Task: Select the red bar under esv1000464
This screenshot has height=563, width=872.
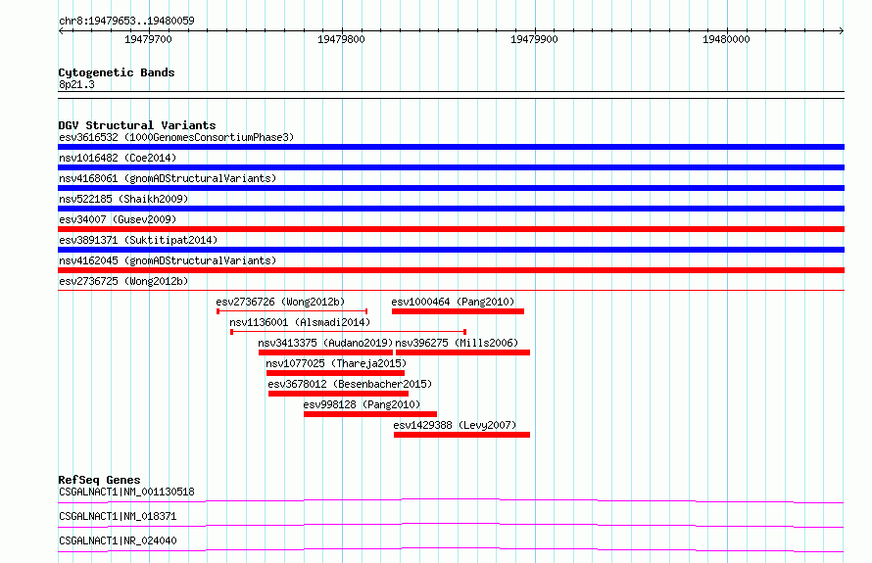Action: click(x=458, y=311)
